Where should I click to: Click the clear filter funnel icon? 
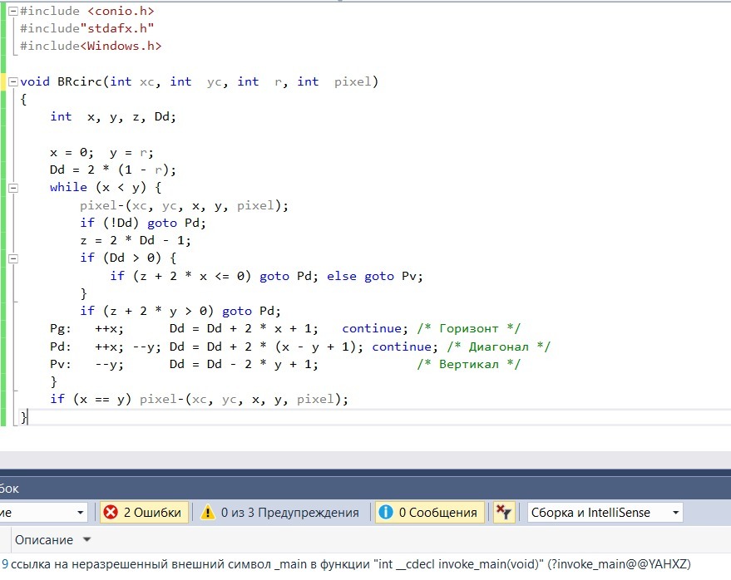(x=503, y=513)
